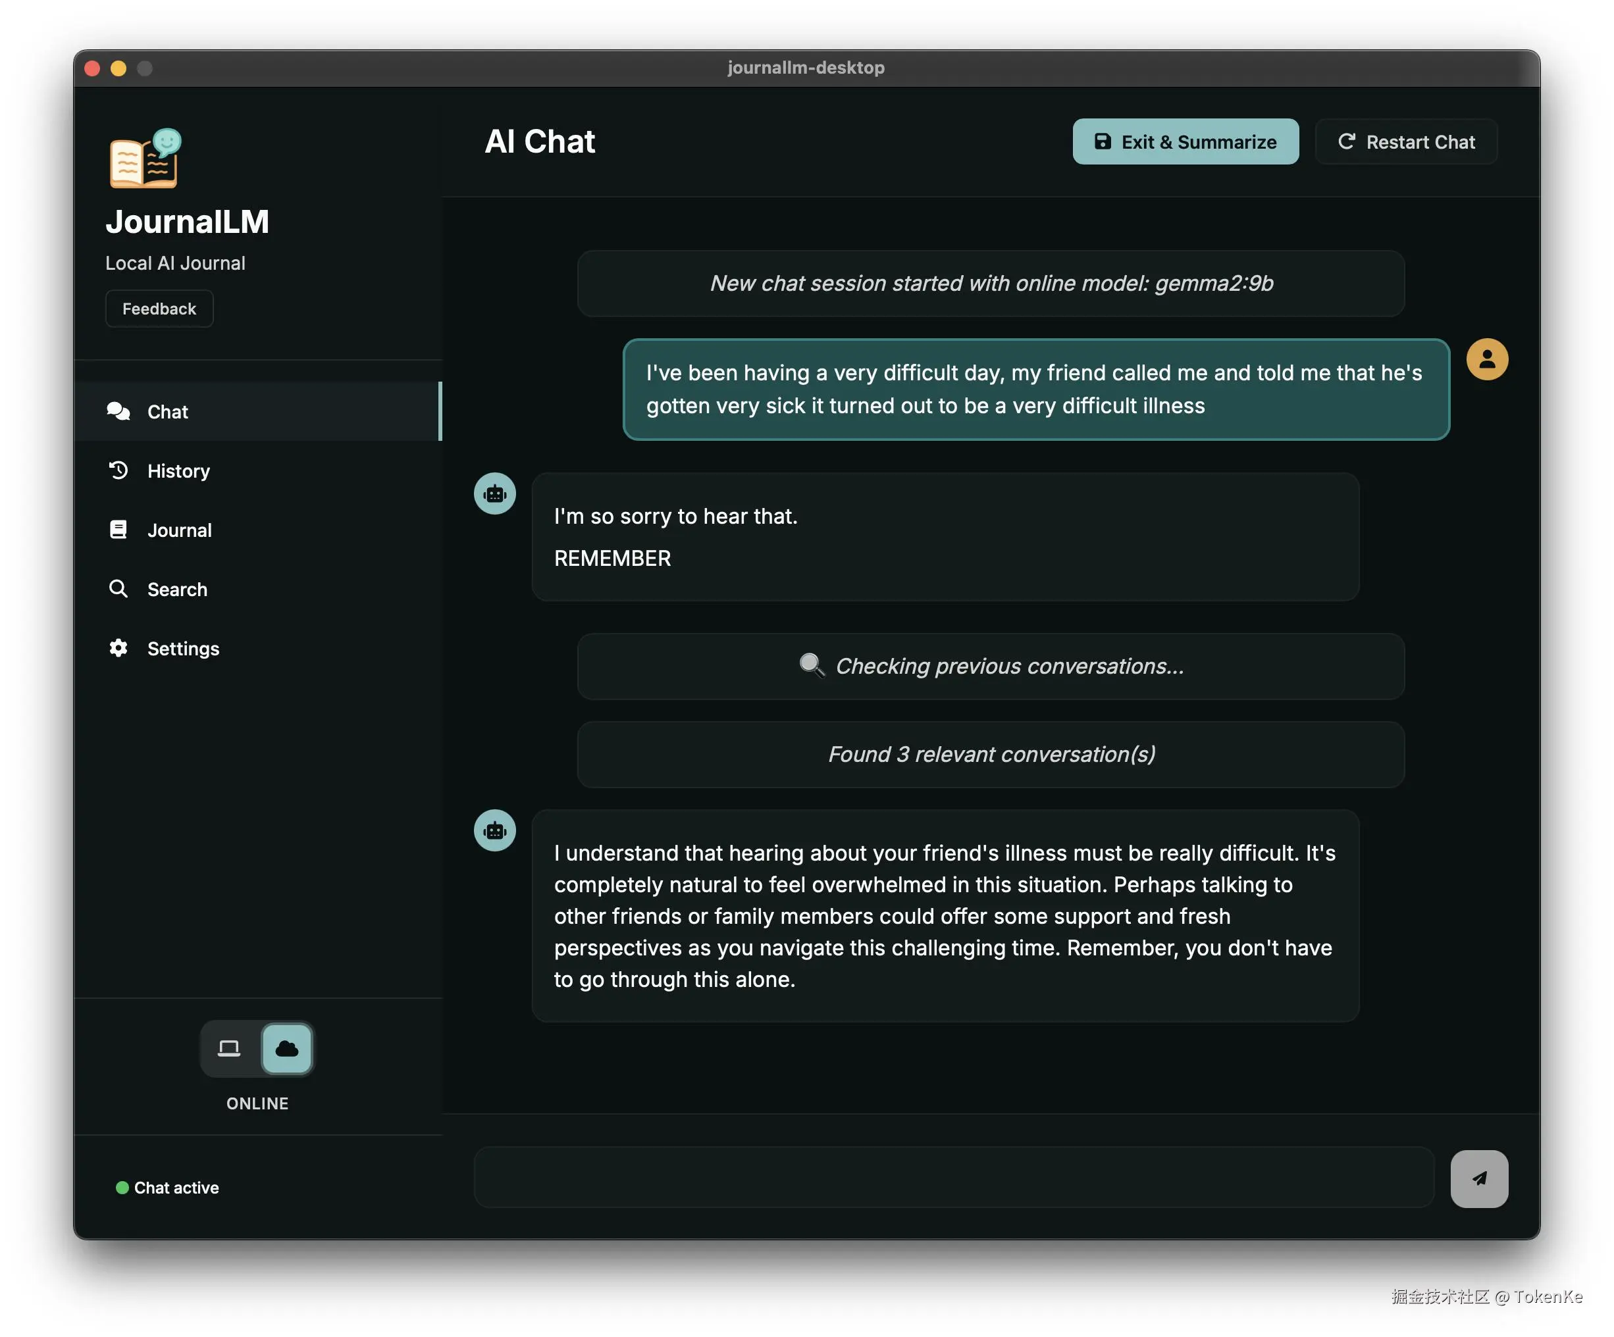Open the Journal page

coord(178,530)
